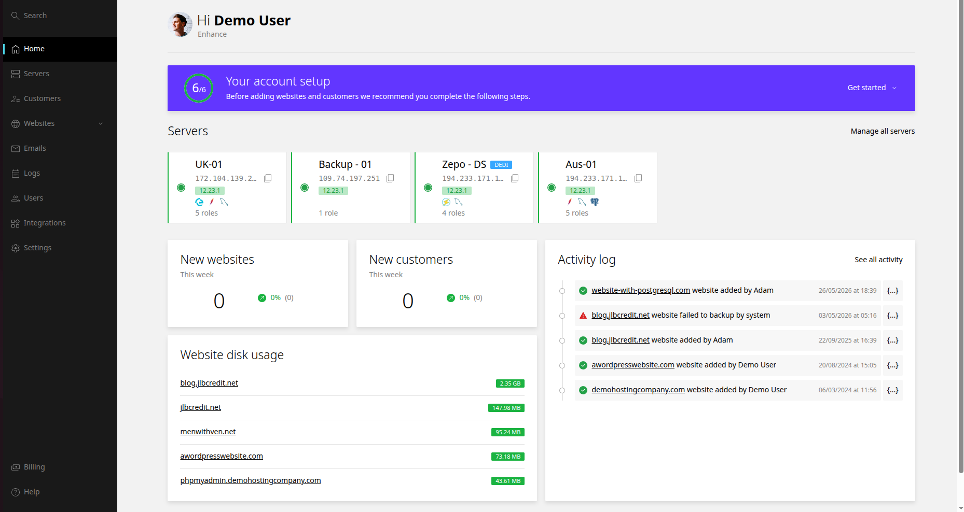Click the red warning icon beside failed backup entry
This screenshot has height=512, width=964.
tap(583, 316)
